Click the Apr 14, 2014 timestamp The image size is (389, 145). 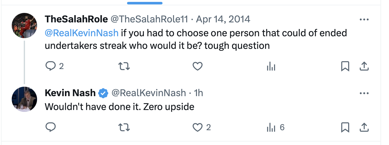tap(223, 19)
